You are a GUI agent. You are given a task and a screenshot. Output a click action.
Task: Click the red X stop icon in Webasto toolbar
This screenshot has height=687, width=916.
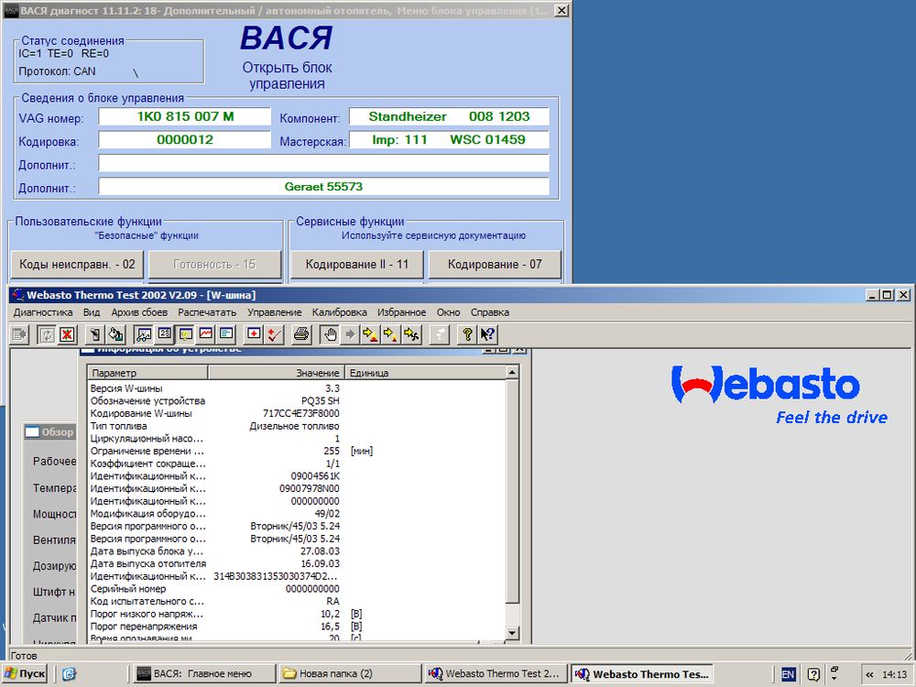coord(68,334)
